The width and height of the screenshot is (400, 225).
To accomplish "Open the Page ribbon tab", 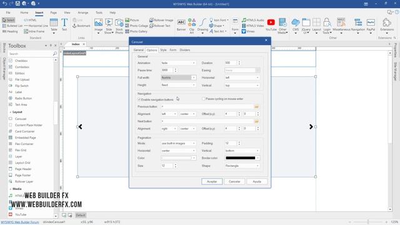I will click(x=54, y=12).
